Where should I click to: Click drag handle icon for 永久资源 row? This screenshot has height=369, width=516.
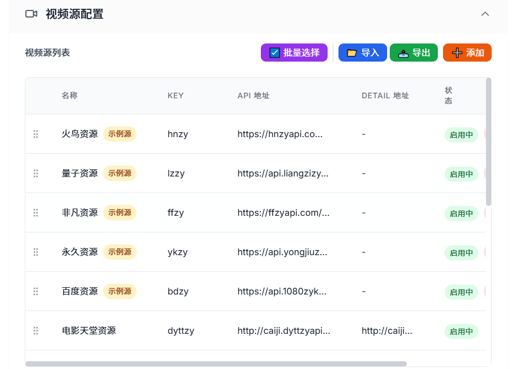tap(36, 252)
